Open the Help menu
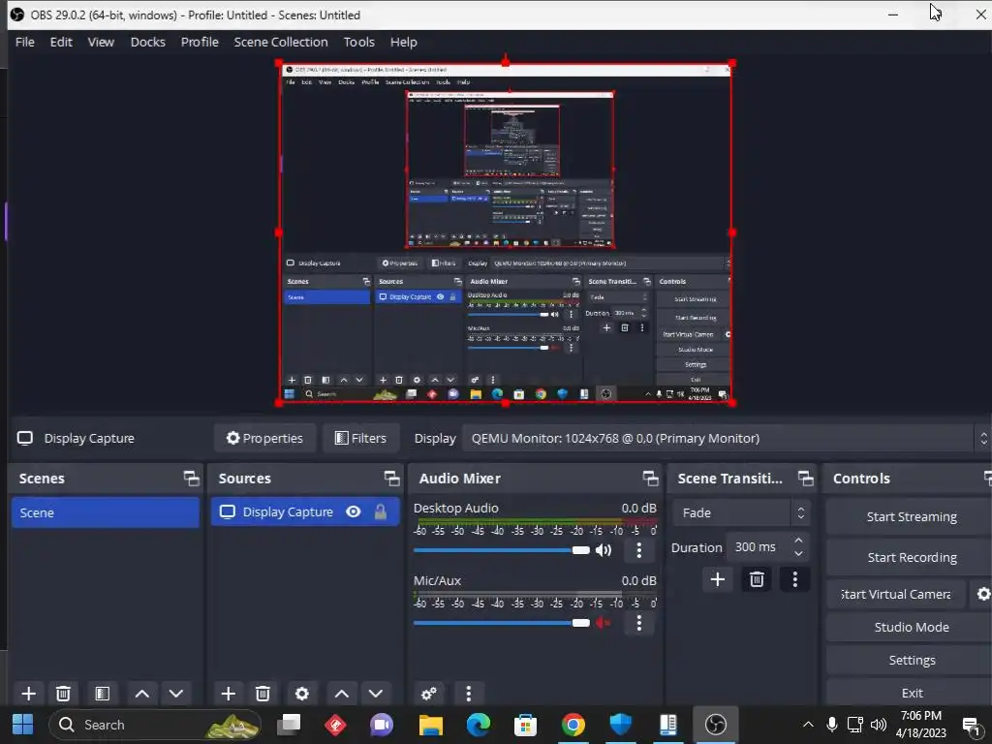992x744 pixels. point(403,42)
